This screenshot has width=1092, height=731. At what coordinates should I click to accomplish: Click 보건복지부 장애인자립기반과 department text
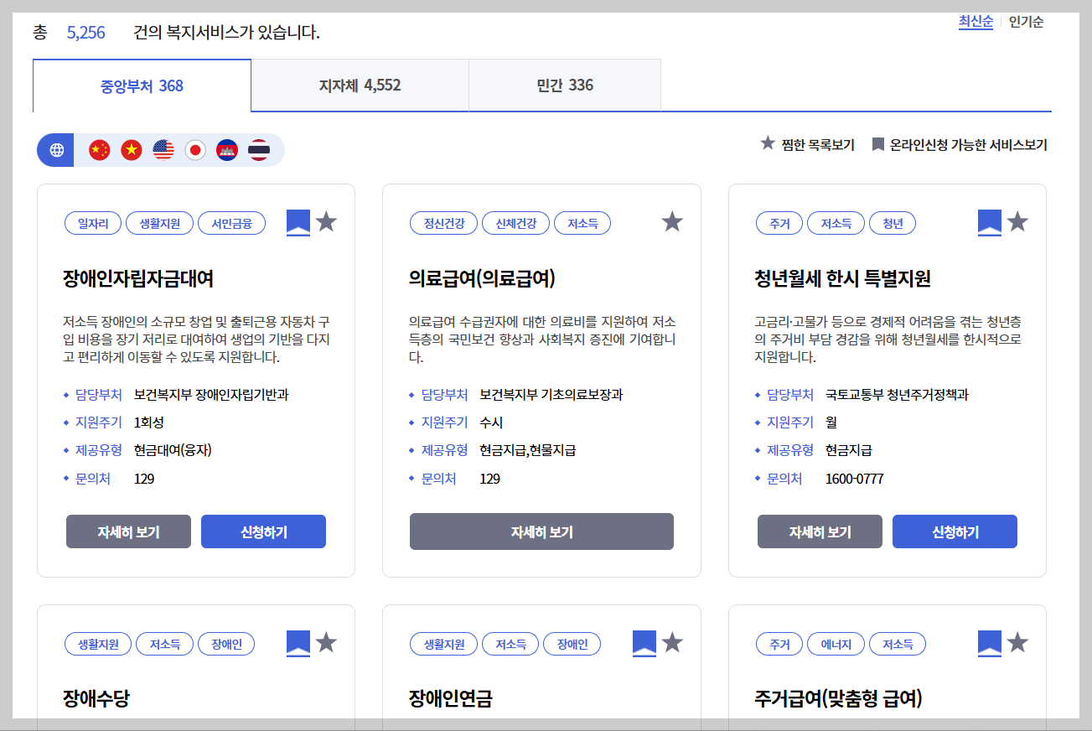(211, 394)
